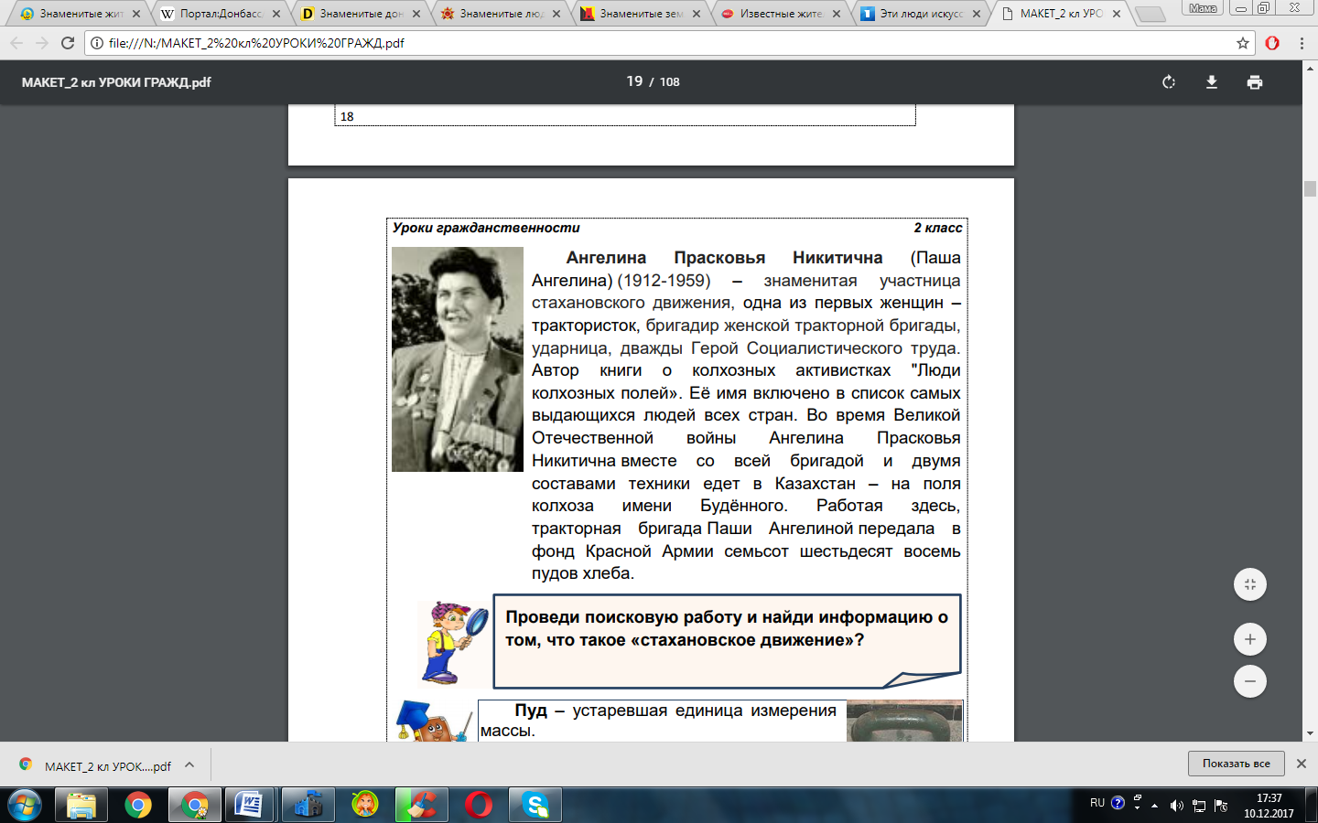
Task: Rotate the PDF page clockwise
Action: tap(1169, 82)
